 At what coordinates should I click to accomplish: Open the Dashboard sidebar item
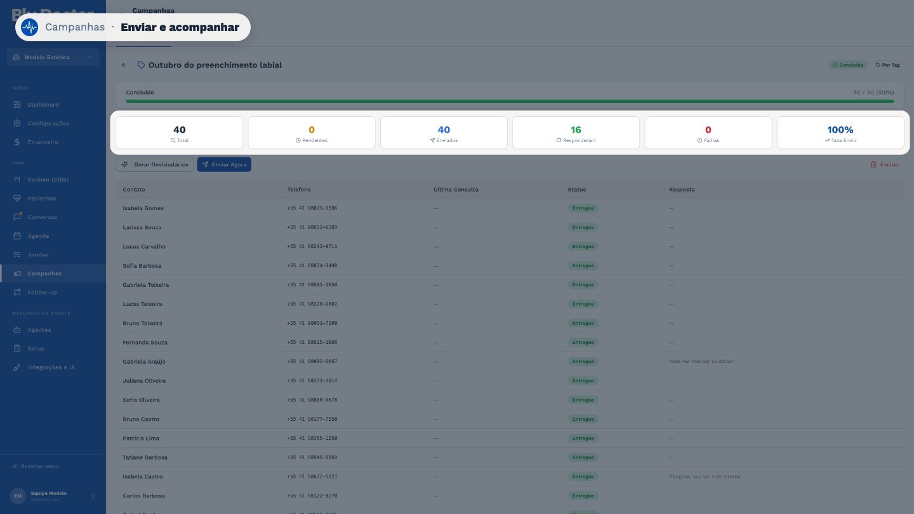(x=53, y=105)
